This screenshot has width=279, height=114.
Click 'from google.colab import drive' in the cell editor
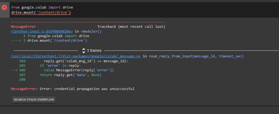pyautogui.click(x=42, y=7)
